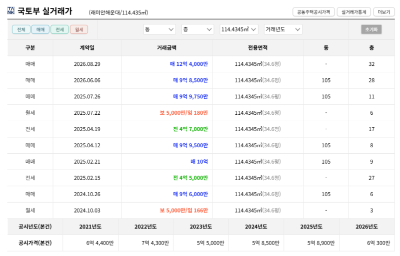Open the 동 dropdown
The image size is (400, 256).
(x=159, y=29)
